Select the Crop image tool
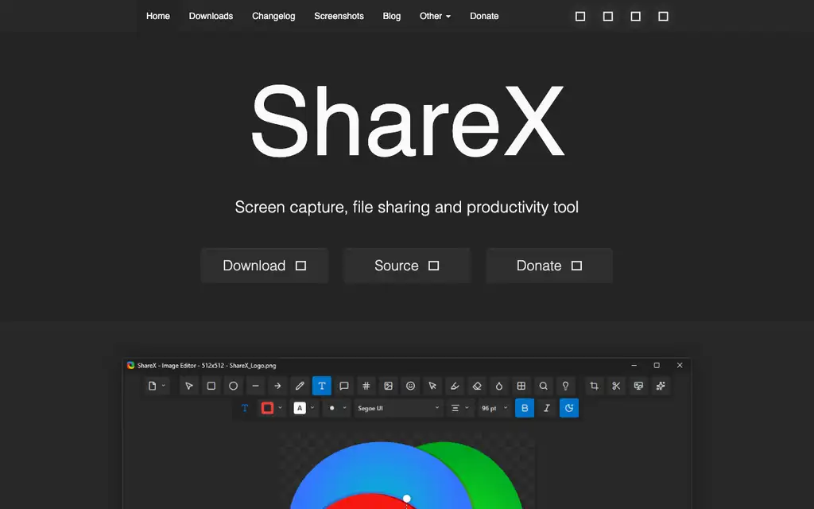Image resolution: width=814 pixels, height=509 pixels. click(x=595, y=386)
